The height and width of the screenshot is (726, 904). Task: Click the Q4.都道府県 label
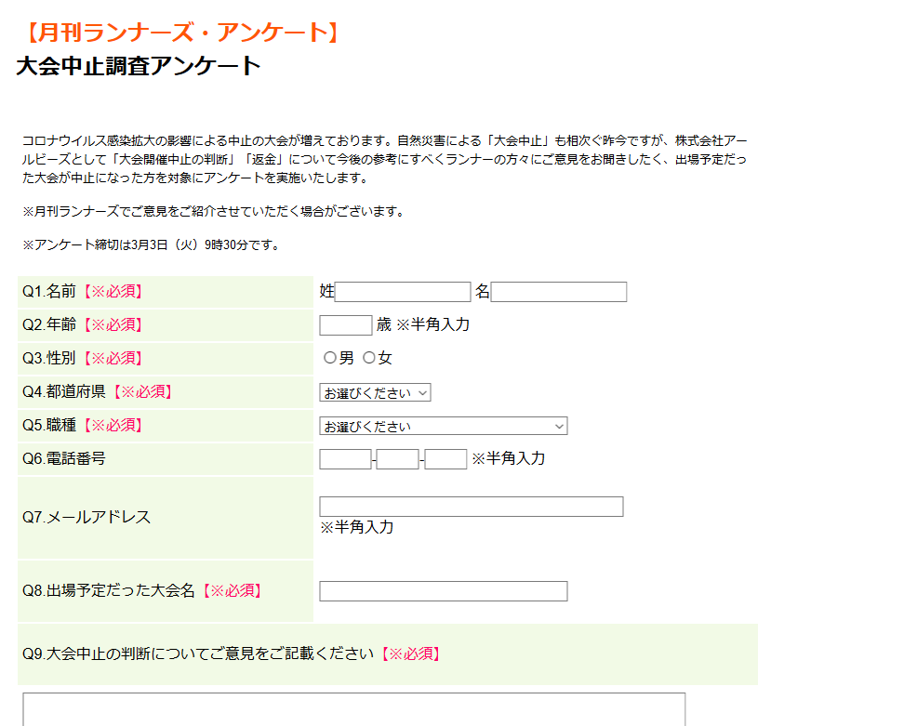pyautogui.click(x=64, y=391)
